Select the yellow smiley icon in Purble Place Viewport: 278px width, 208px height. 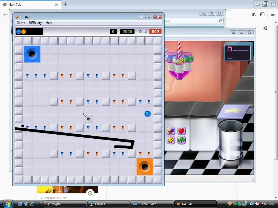pos(171,140)
